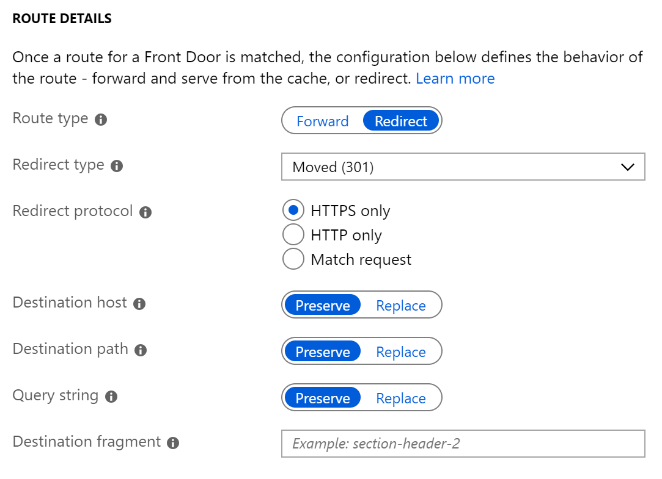Click the Redirect type info icon
Viewport: 662px width, 479px height.
pos(116,165)
